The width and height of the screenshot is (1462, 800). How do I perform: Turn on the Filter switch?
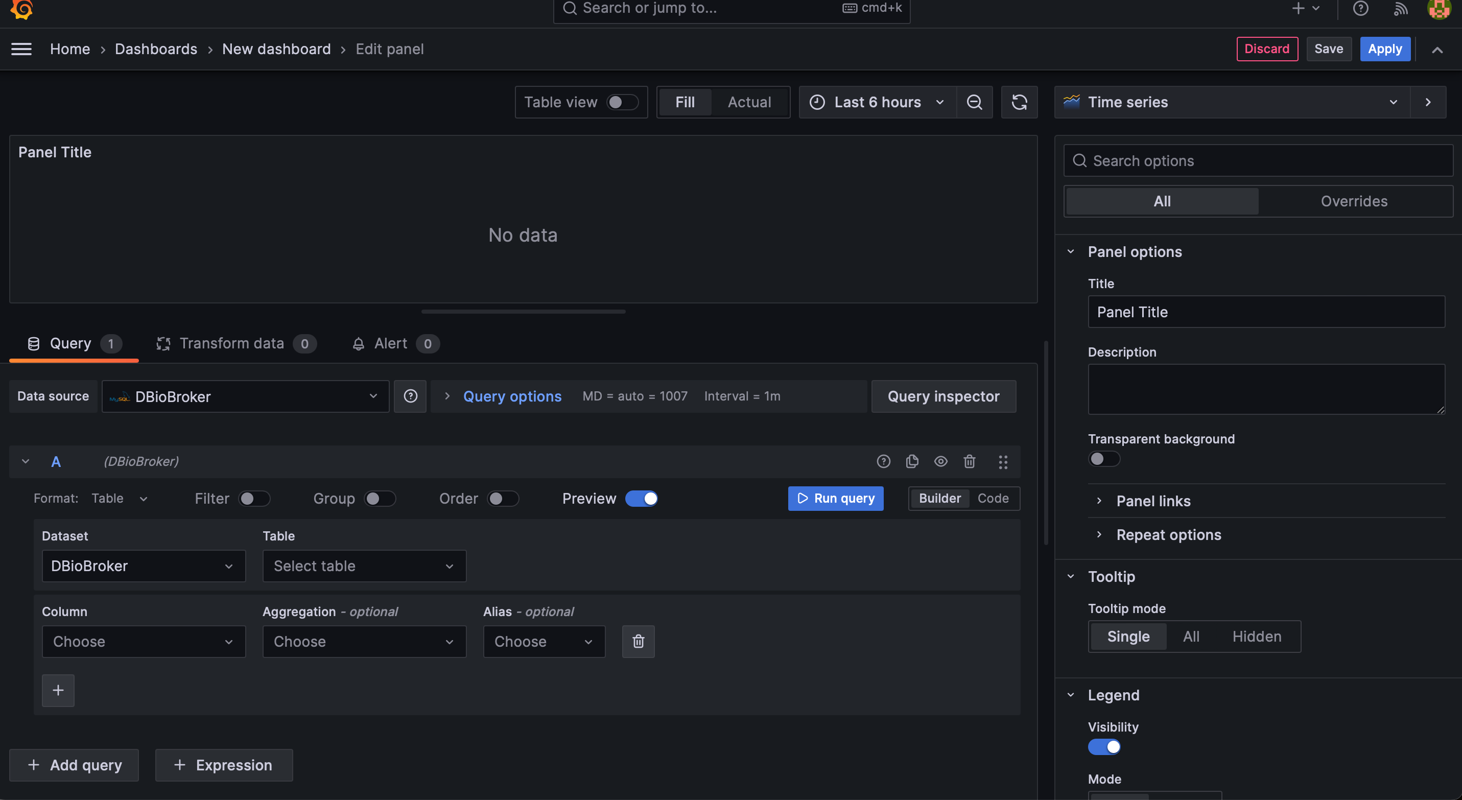[254, 498]
